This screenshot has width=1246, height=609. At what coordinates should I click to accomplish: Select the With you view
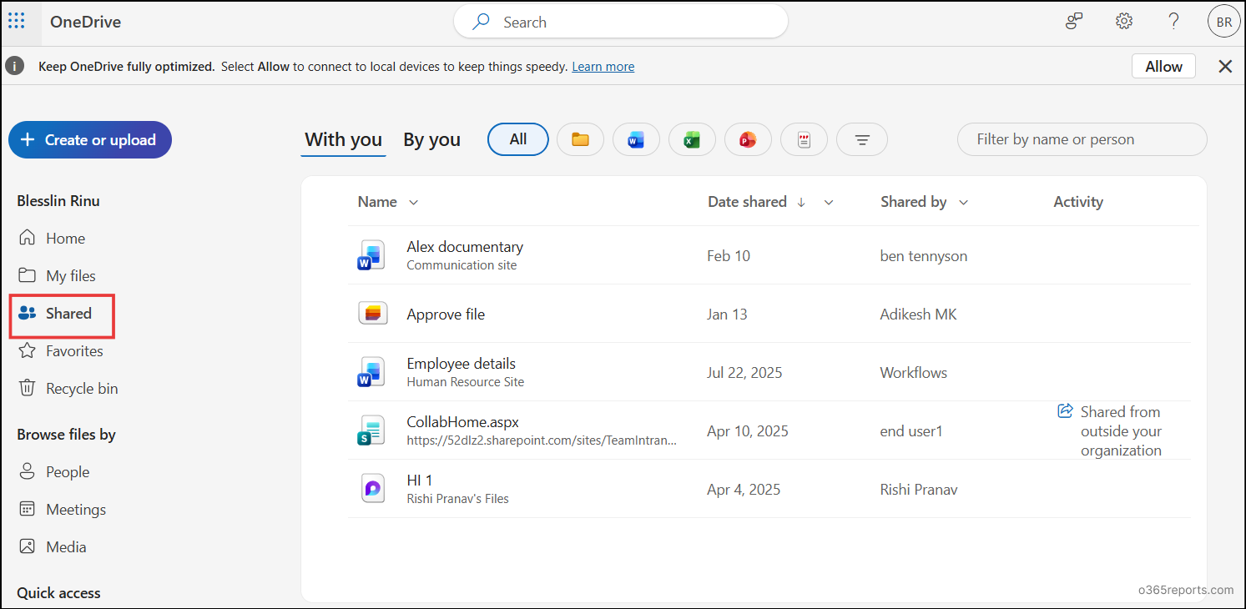(x=342, y=139)
